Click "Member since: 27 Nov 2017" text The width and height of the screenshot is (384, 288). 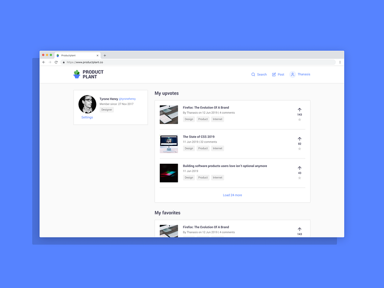pyautogui.click(x=117, y=104)
